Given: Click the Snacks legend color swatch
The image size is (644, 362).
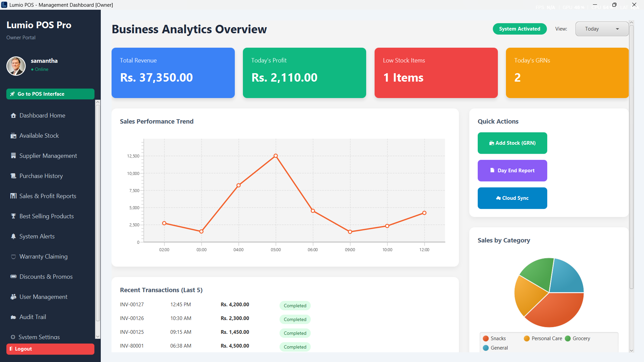Looking at the screenshot, I should tap(486, 338).
